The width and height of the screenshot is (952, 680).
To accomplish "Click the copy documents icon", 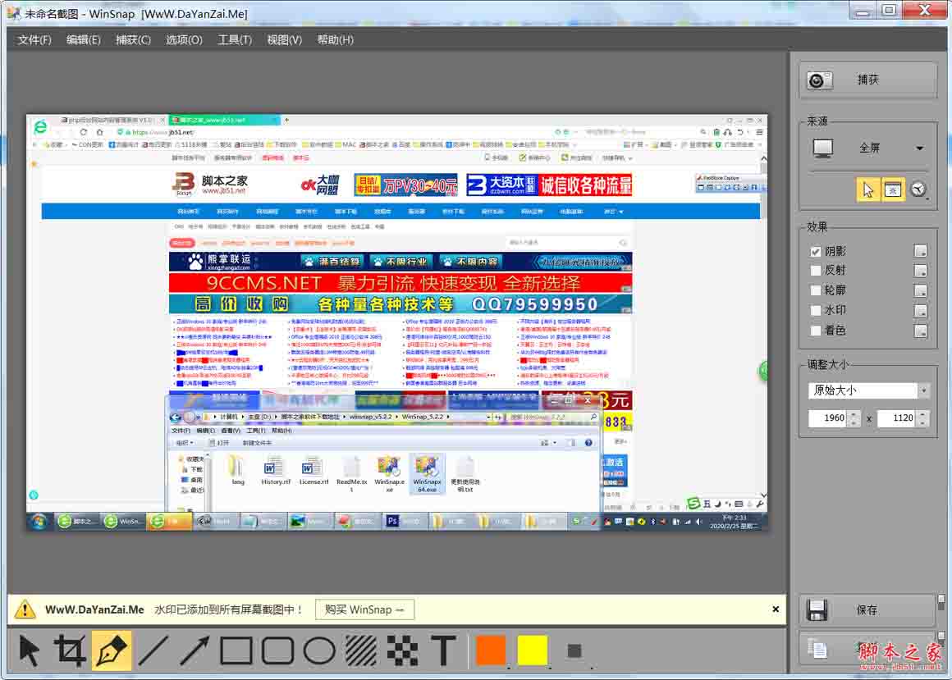I will click(817, 650).
